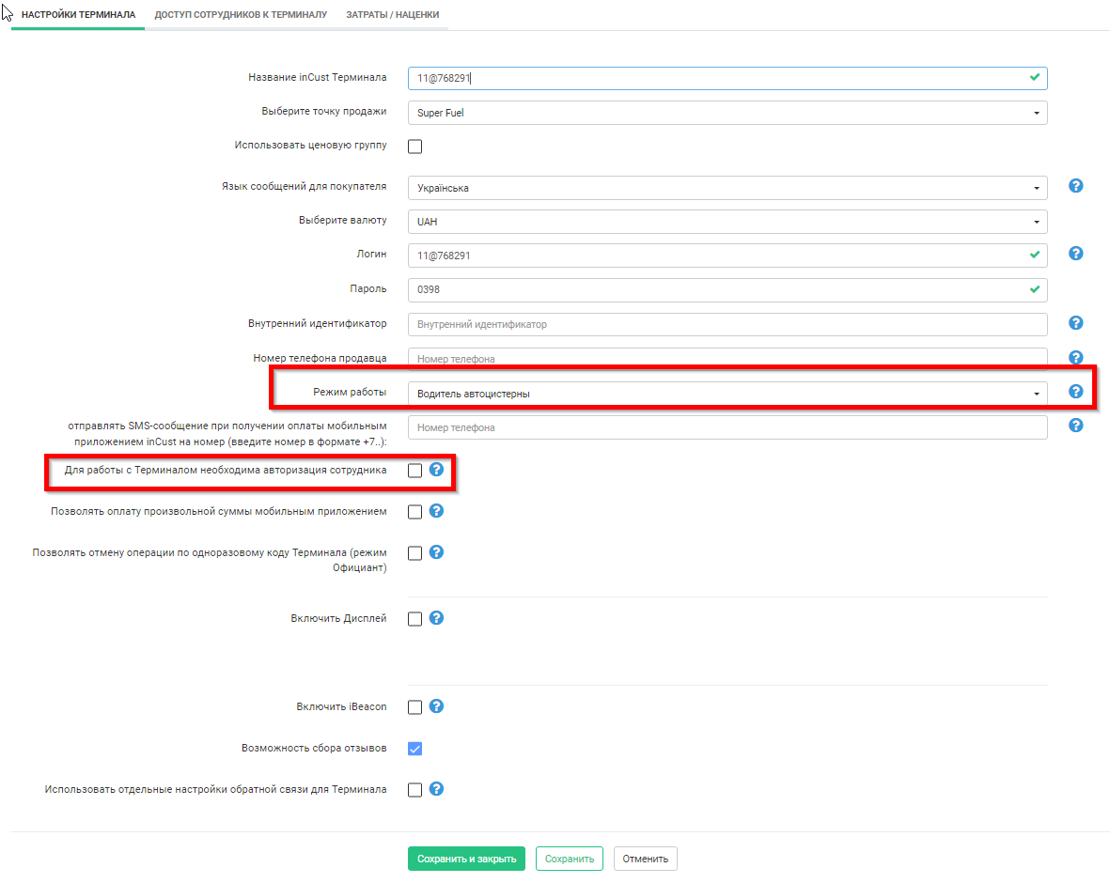Screen dimensions: 1110x883
Task: Click help icon for Номер телефона продавца
Action: [x=1076, y=357]
